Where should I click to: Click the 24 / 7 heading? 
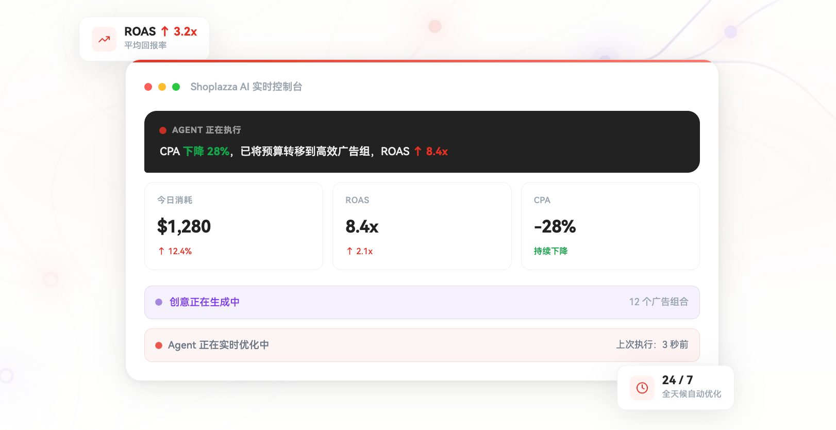pyautogui.click(x=677, y=380)
